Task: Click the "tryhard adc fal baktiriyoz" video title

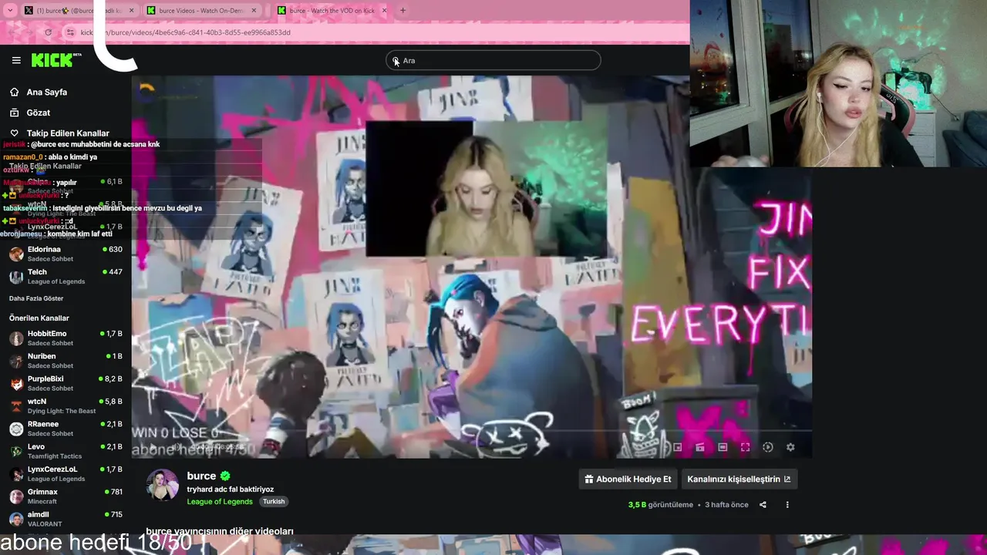Action: tap(230, 489)
